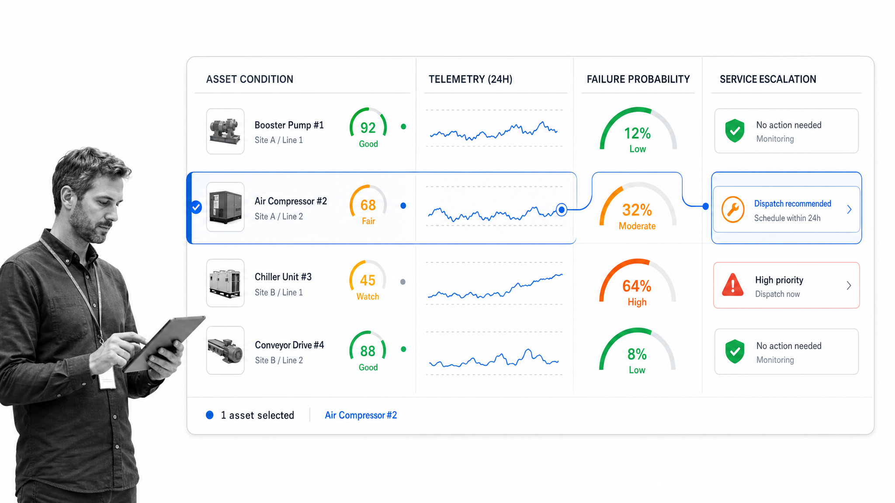Click the 12% Low failure probability gauge
Image resolution: width=895 pixels, height=503 pixels.
(x=638, y=131)
